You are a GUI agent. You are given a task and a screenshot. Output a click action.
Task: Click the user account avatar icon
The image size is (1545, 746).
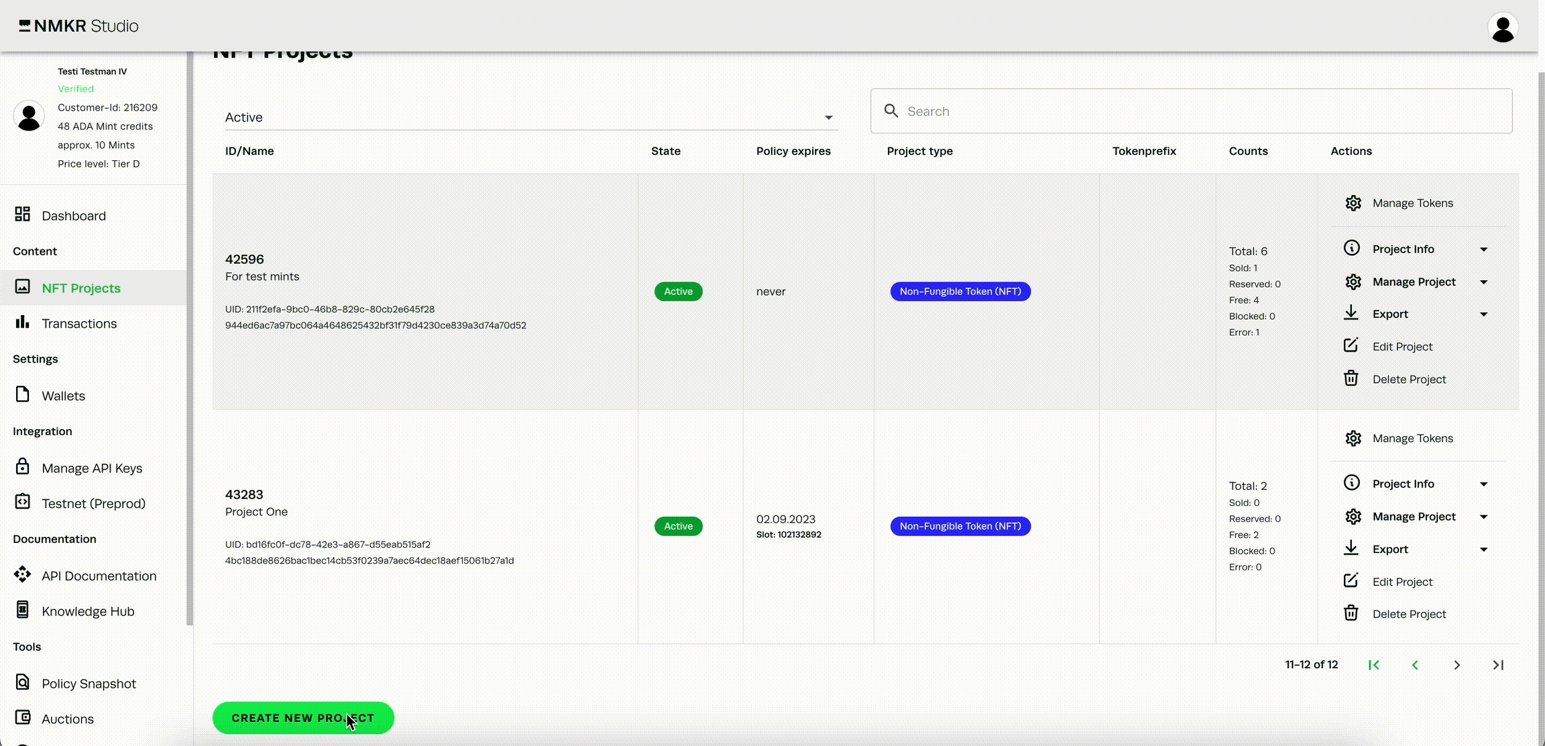[x=1502, y=27]
